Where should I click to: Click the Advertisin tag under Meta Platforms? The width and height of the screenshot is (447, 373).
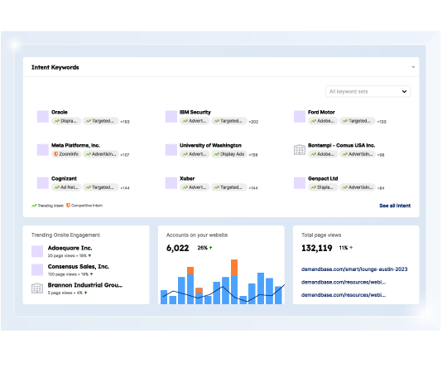point(101,154)
